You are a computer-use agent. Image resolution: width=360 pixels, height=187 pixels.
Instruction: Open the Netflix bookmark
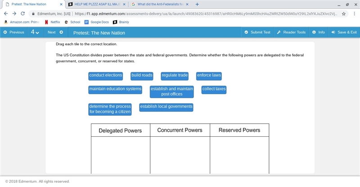point(53,22)
